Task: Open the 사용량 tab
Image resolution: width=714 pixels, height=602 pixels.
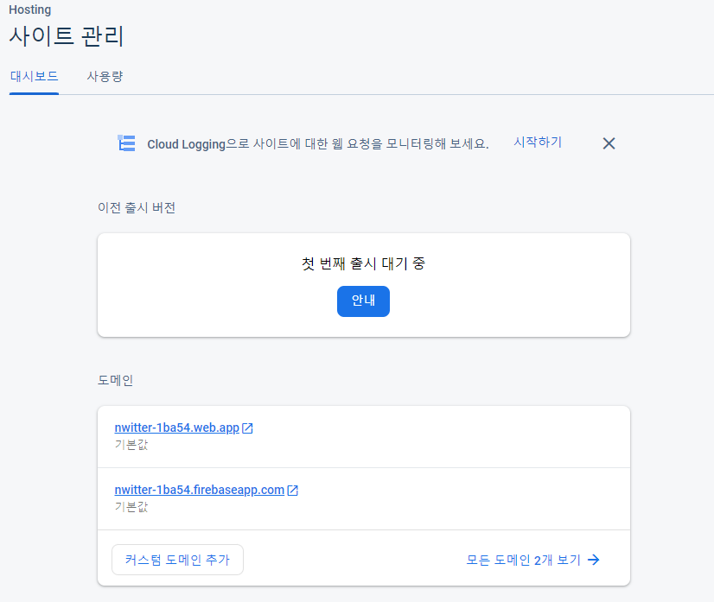Action: (105, 77)
